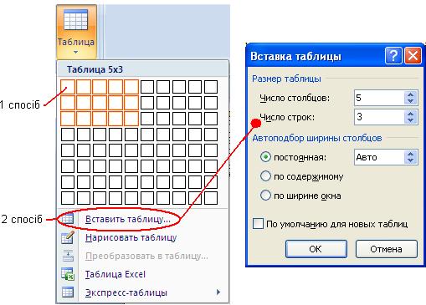Enable По умолчанию для новых таблиц
The width and height of the screenshot is (426, 305).
258,224
